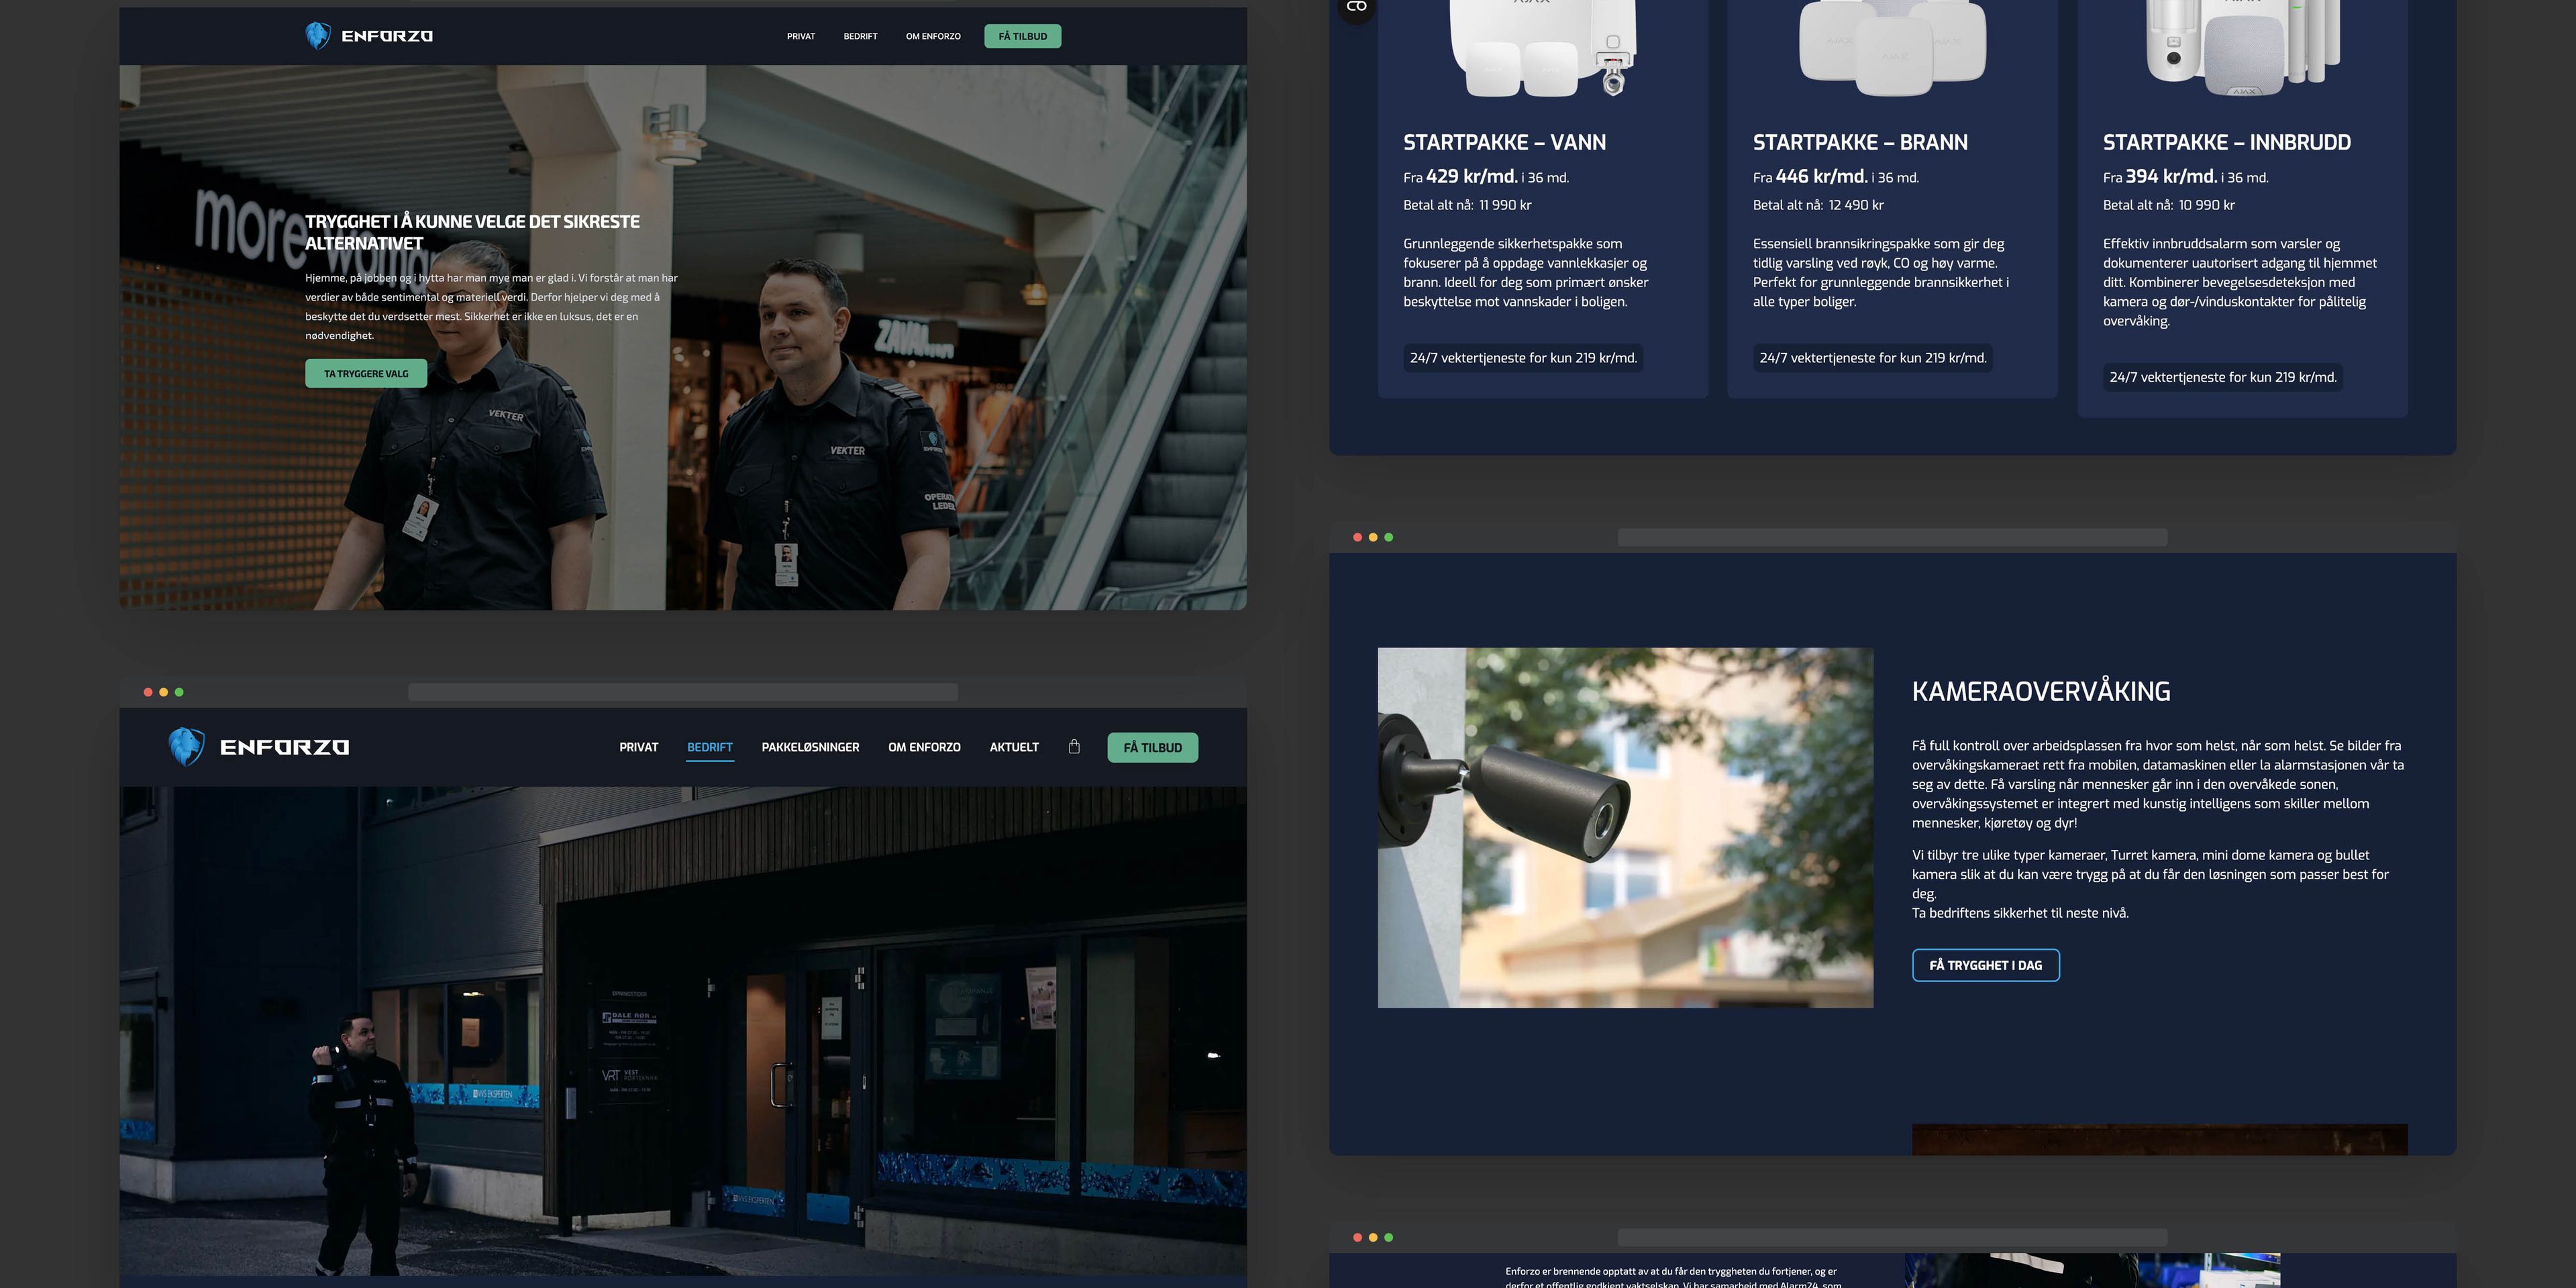Image resolution: width=2576 pixels, height=1288 pixels.
Task: Select PRIVAT in the top small navigation
Action: click(800, 36)
